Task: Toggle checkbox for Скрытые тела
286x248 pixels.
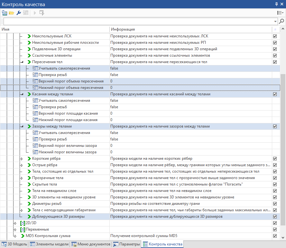Action: [275, 184]
